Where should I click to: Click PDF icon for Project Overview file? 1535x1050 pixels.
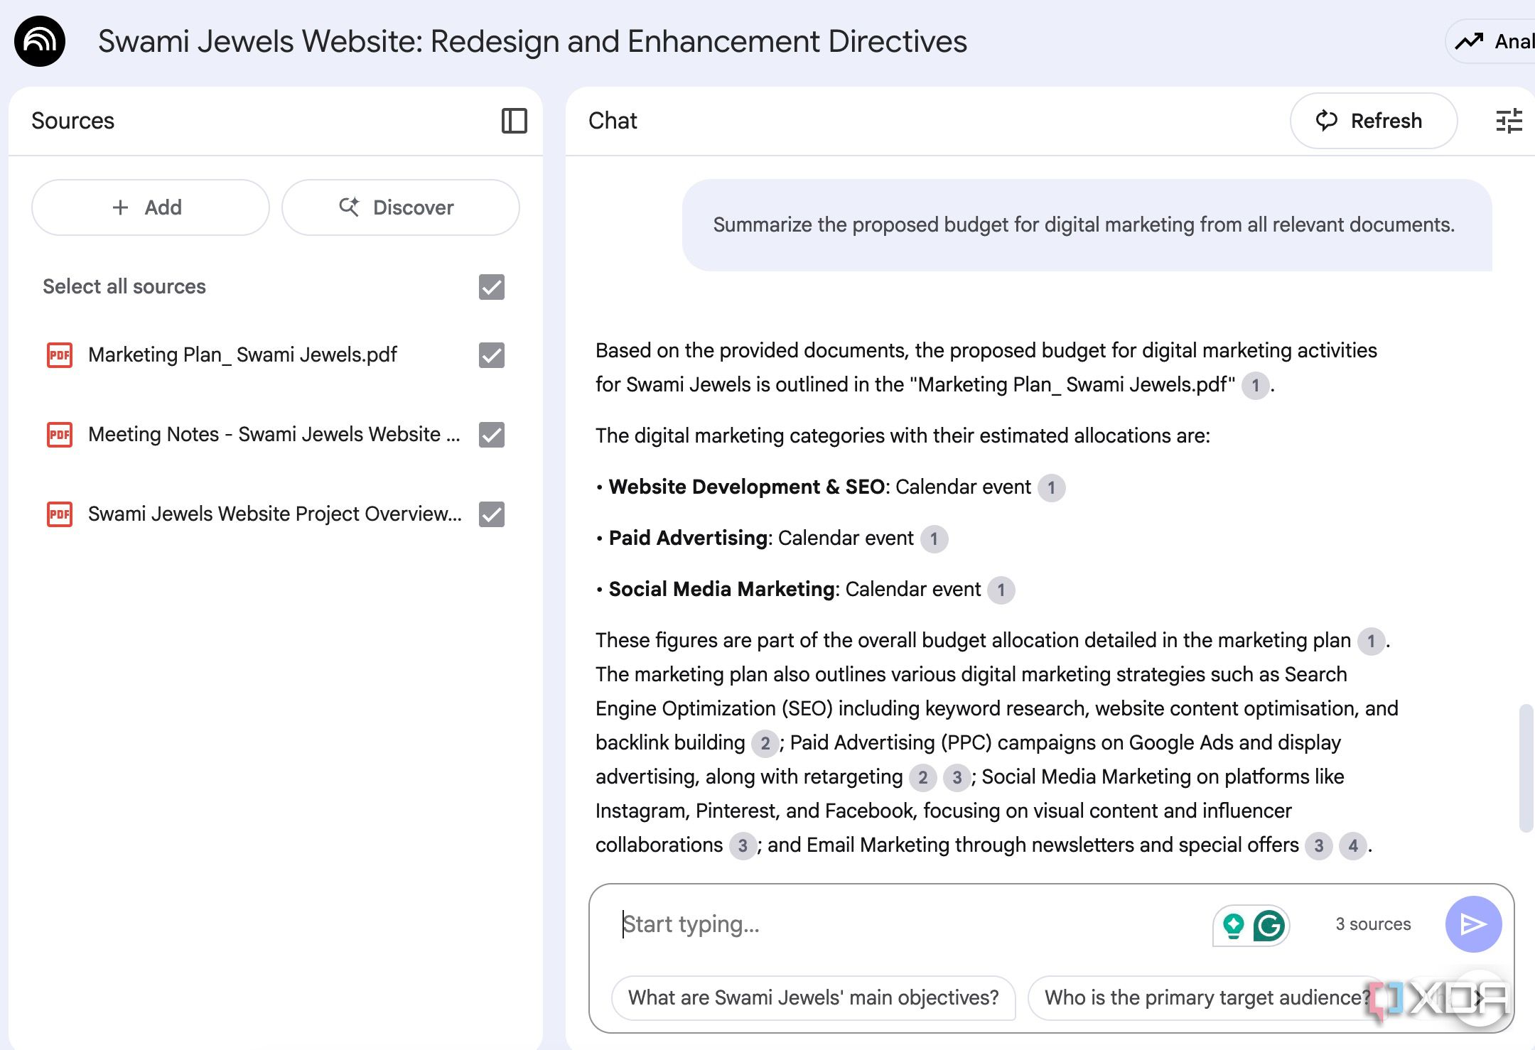point(60,514)
